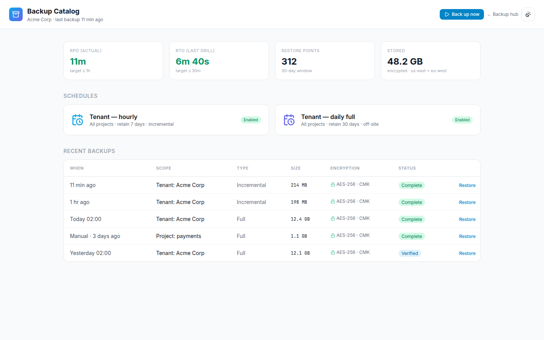
Task: Click Enabled badge on hourly schedule
Action: point(251,120)
